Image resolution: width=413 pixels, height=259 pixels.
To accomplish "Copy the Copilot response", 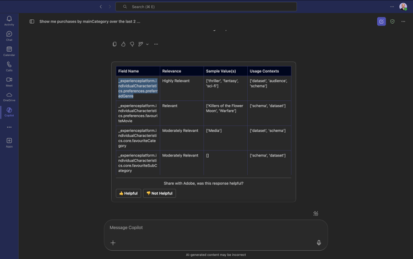I will [115, 44].
